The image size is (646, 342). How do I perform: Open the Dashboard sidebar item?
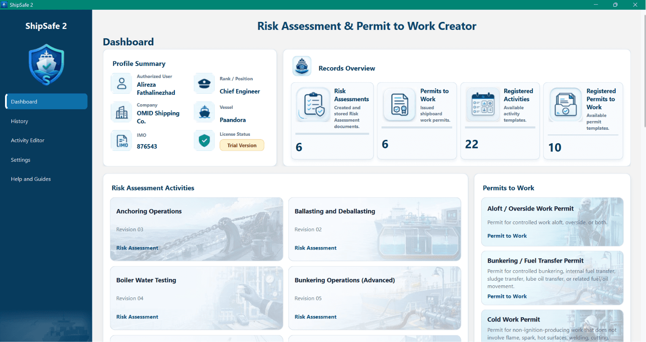coord(46,102)
